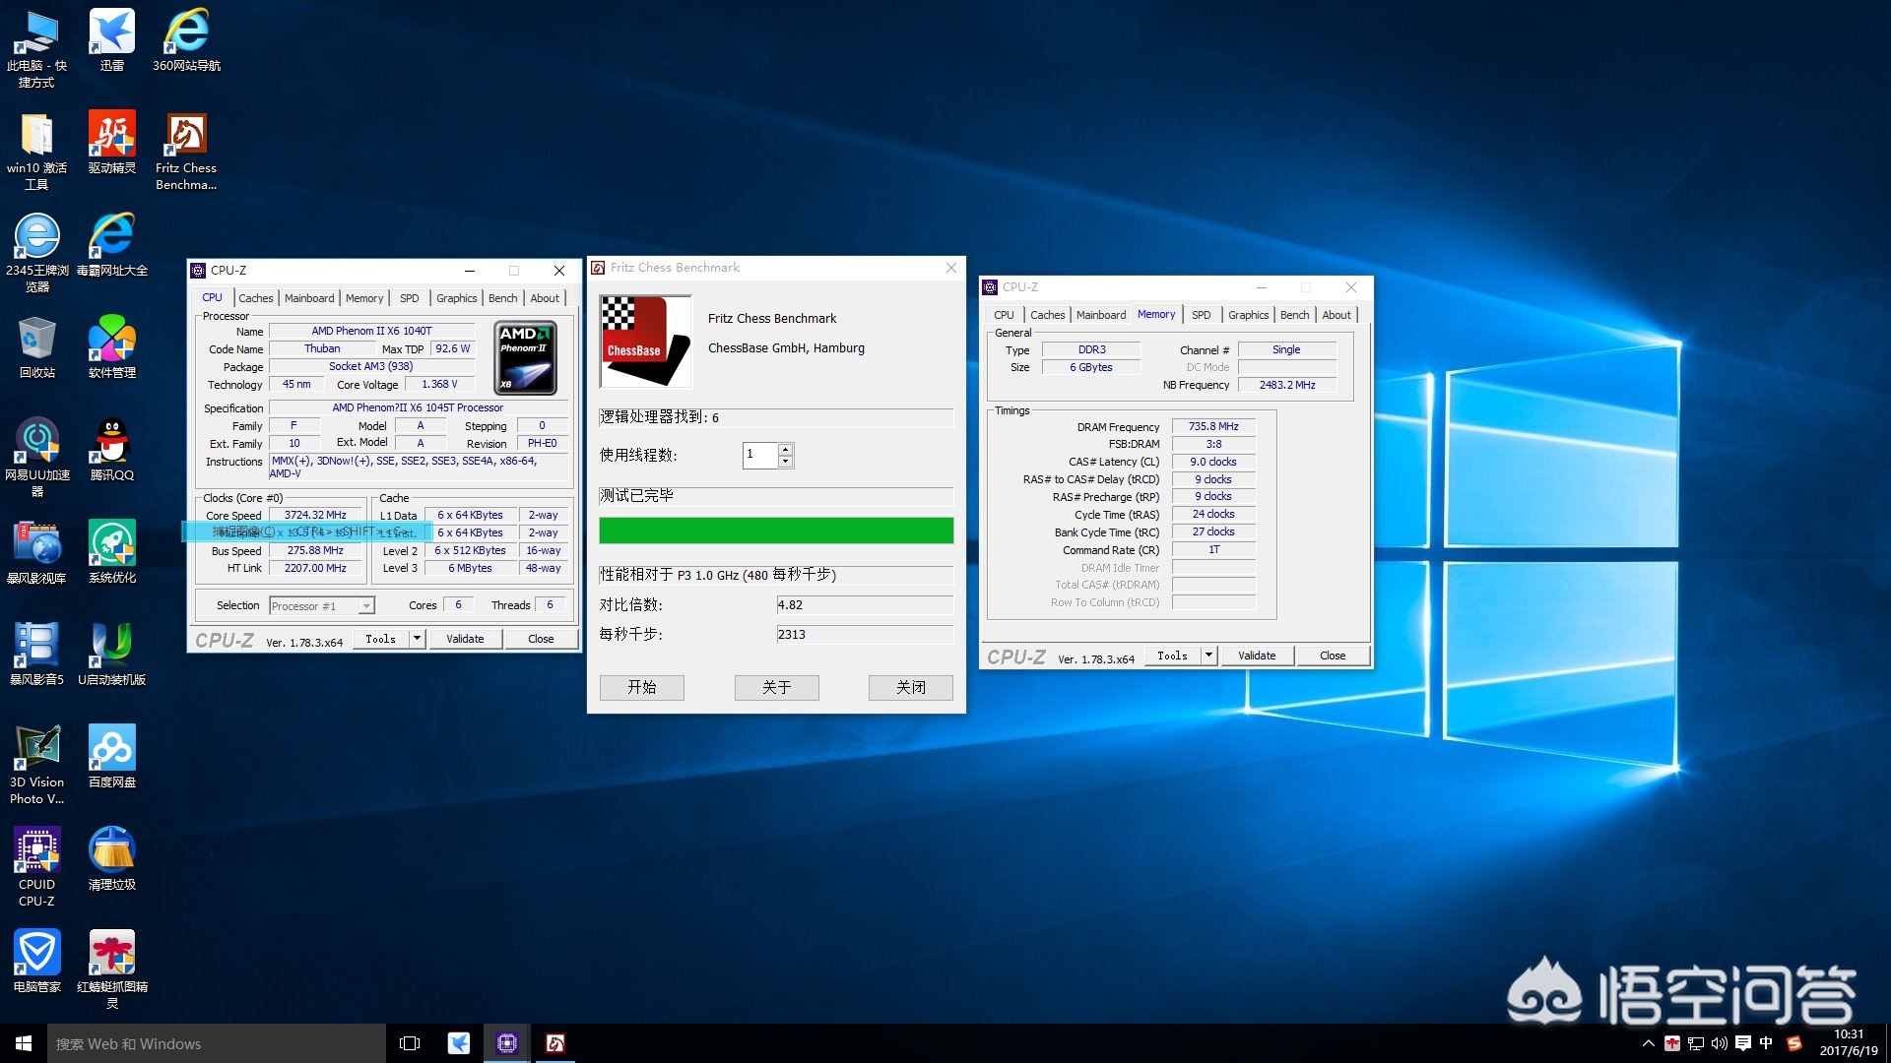1891x1063 pixels.
Task: Click the volume icon in system tray
Action: [1720, 1043]
